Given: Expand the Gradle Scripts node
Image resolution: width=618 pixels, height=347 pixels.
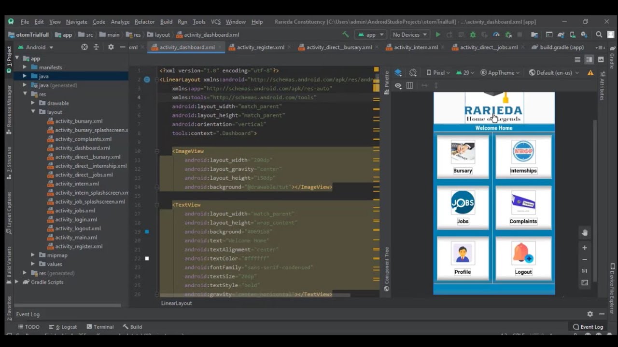Looking at the screenshot, I should click(x=17, y=282).
